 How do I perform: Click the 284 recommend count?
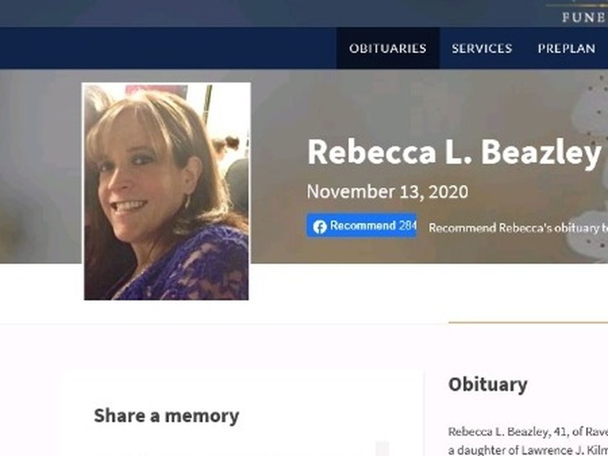407,226
